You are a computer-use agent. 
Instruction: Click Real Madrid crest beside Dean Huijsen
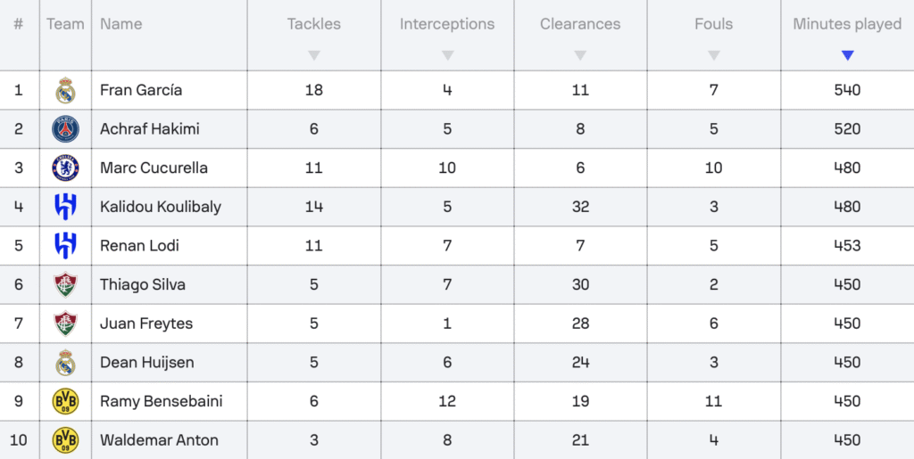pyautogui.click(x=65, y=363)
